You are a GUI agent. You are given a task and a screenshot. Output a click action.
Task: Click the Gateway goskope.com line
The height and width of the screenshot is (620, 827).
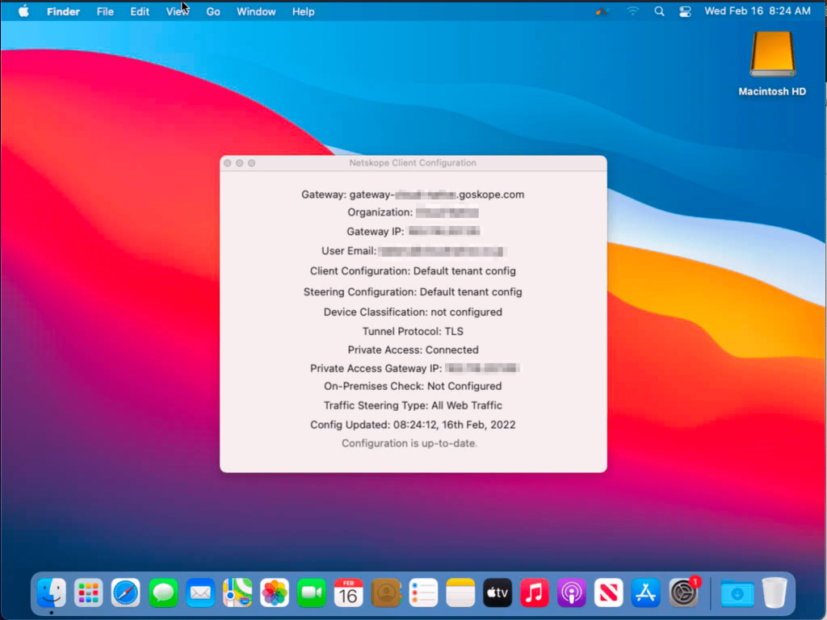[413, 195]
